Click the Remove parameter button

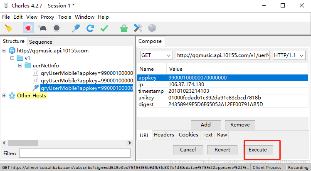click(240, 125)
